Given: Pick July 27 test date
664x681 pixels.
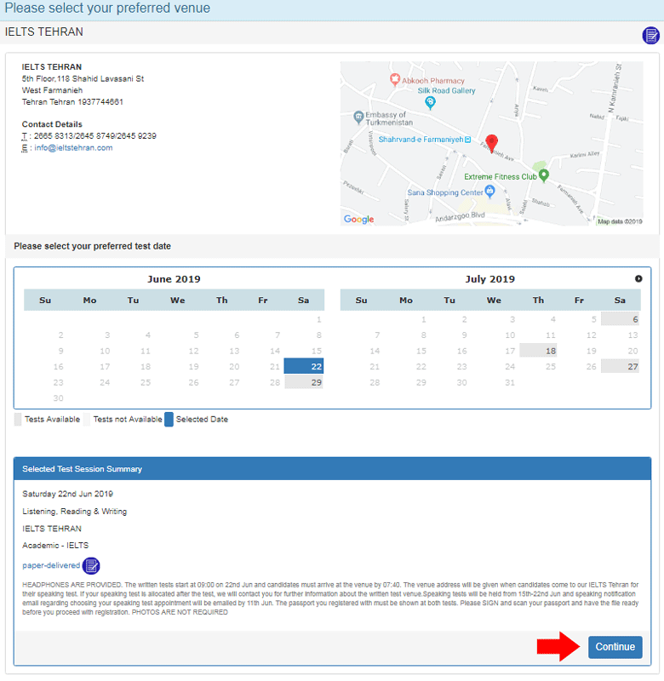Looking at the screenshot, I should pos(620,366).
